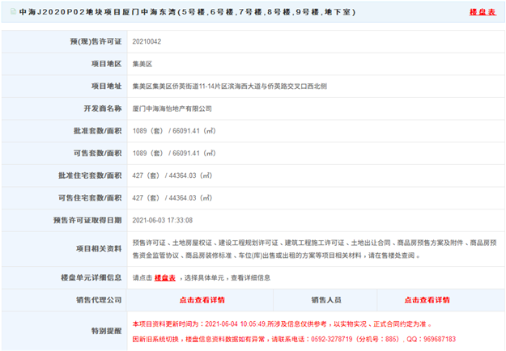Click the 可售住宅套数/面积 label
506x351 pixels.
[90, 197]
